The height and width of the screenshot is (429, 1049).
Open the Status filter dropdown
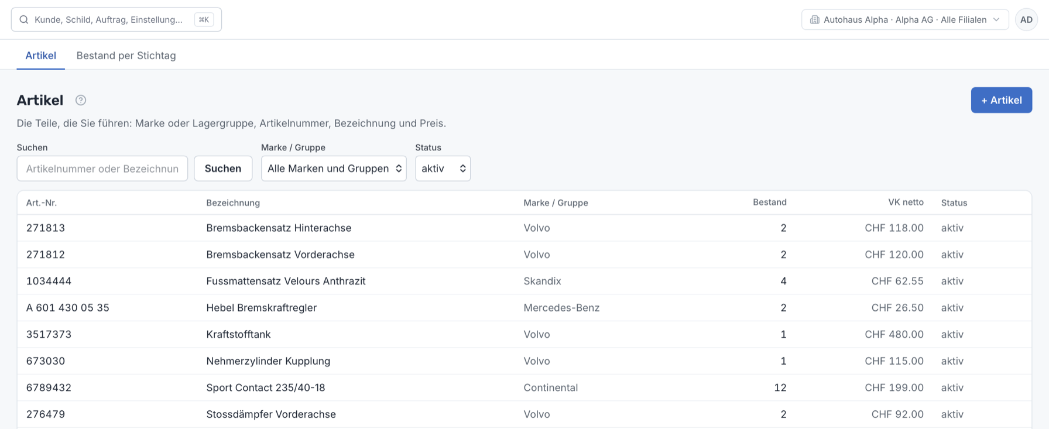click(443, 169)
